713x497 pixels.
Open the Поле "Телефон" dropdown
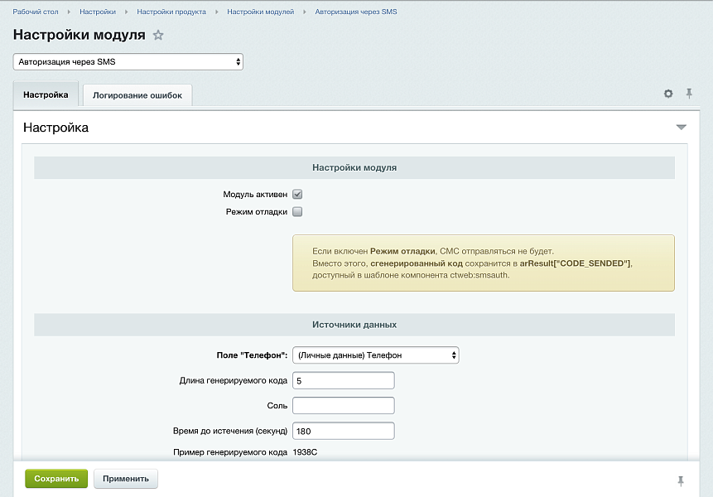[374, 355]
